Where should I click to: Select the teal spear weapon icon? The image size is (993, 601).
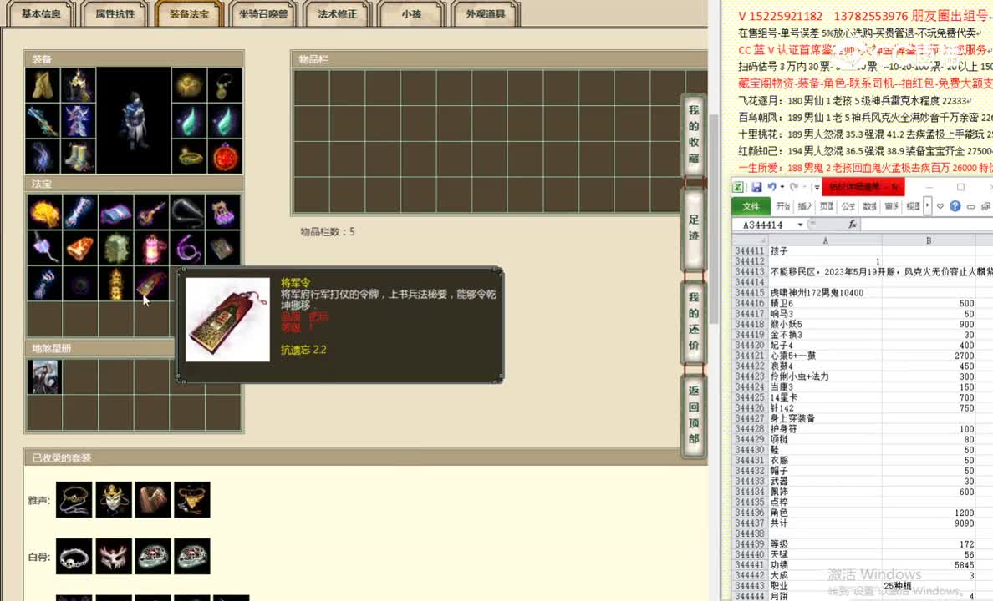[43, 121]
